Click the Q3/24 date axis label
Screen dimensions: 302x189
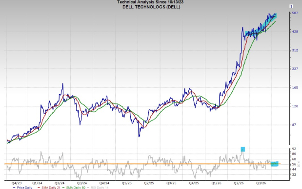point(82,183)
